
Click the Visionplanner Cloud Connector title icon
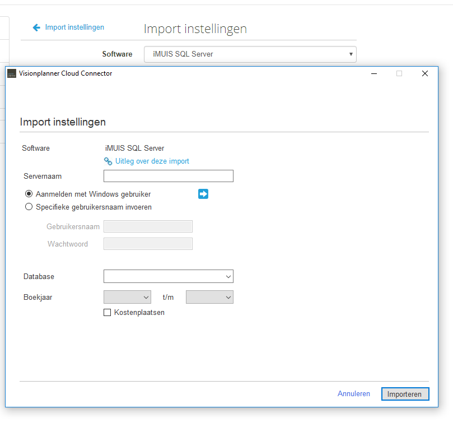(x=12, y=73)
